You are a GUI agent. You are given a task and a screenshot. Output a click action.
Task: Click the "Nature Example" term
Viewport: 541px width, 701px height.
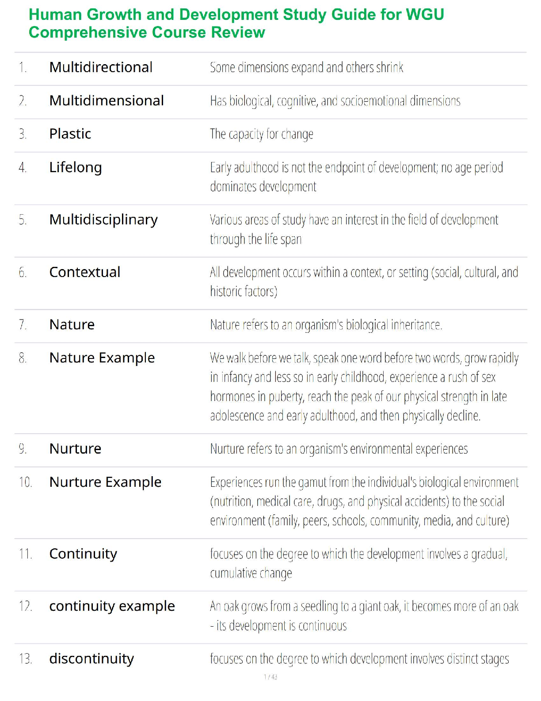(102, 358)
